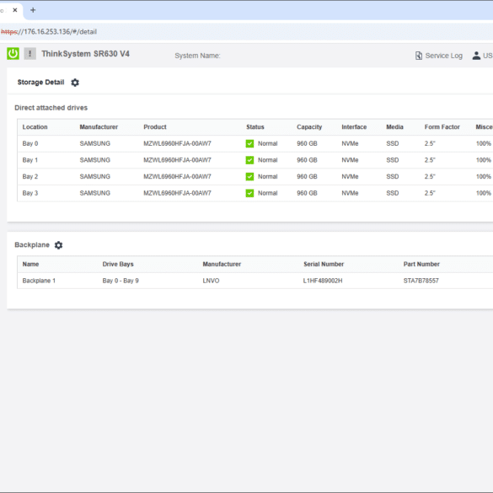Click the Status column header
The width and height of the screenshot is (493, 493).
click(255, 127)
